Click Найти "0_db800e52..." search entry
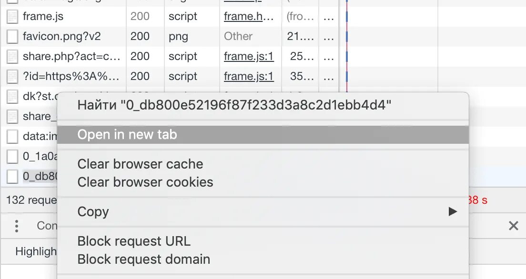The image size is (526, 279). click(234, 105)
